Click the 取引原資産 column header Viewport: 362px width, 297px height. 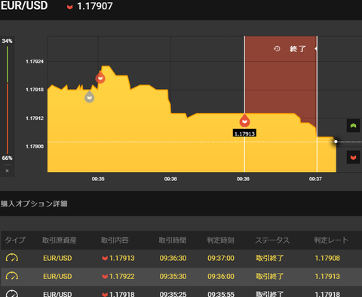coord(60,240)
